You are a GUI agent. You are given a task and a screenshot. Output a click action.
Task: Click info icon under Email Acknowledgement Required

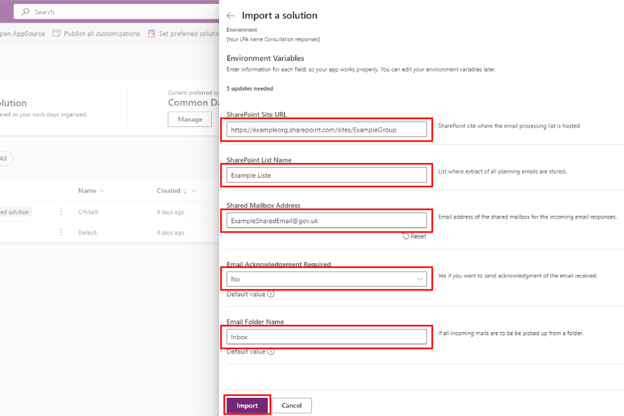(271, 294)
